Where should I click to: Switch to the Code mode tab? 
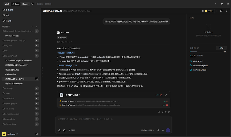tap(16, 4)
